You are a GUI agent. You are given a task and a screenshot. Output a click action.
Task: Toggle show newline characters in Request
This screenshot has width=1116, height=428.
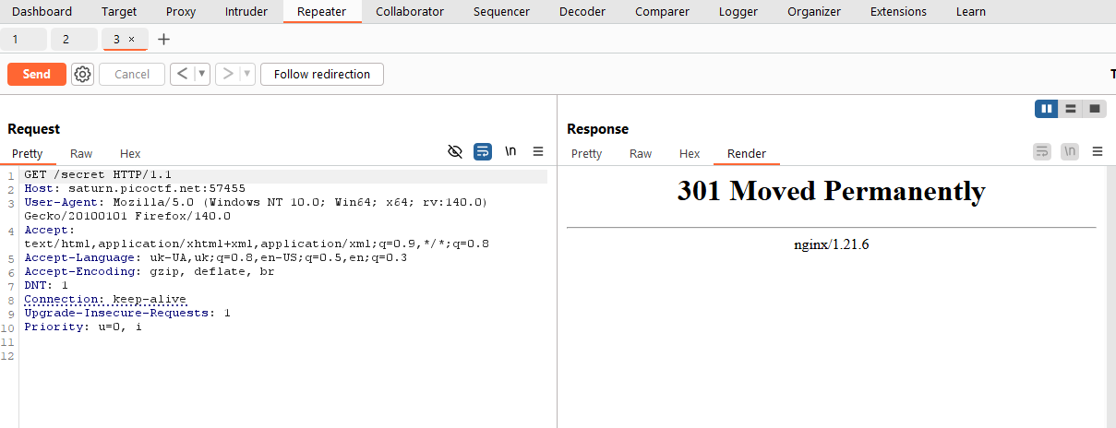pyautogui.click(x=510, y=152)
